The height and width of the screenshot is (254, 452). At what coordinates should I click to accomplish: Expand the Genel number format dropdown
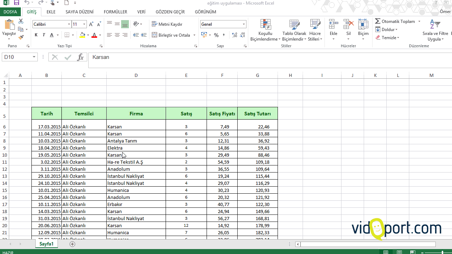[x=244, y=24]
